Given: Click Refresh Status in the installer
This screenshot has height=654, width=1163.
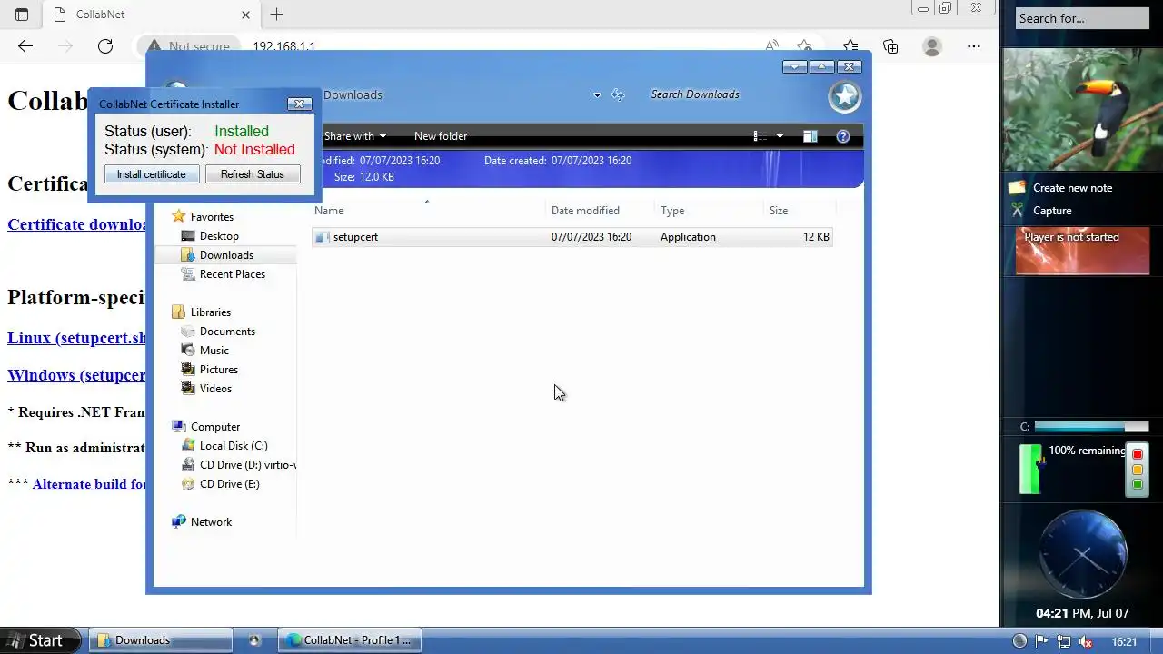Looking at the screenshot, I should pyautogui.click(x=253, y=174).
